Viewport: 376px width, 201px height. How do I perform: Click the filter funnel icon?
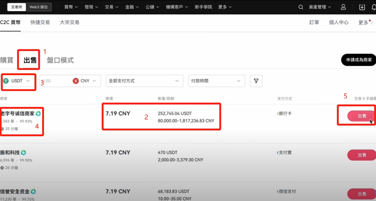click(x=256, y=81)
